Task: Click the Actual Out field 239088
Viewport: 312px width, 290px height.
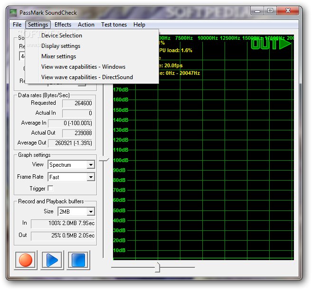Action: pos(77,133)
